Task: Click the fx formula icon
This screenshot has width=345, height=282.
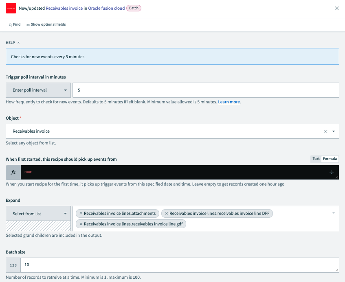Action: pos(13,172)
